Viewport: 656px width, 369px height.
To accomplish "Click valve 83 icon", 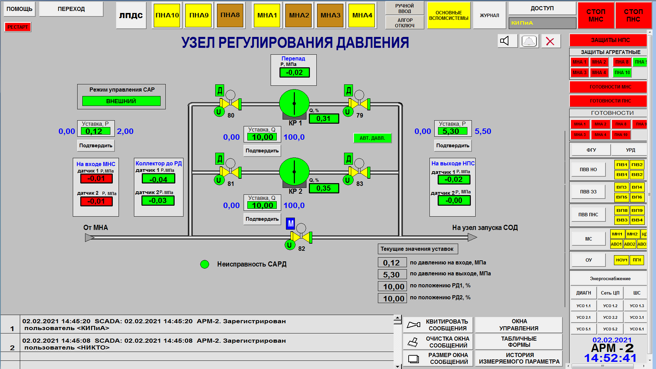I will [x=359, y=172].
